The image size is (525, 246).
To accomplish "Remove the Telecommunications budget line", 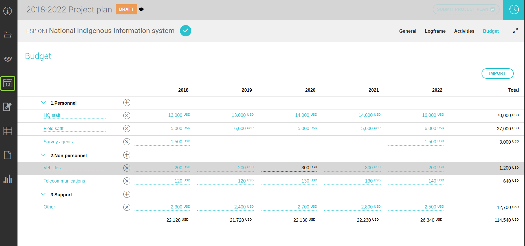I will 127,181.
